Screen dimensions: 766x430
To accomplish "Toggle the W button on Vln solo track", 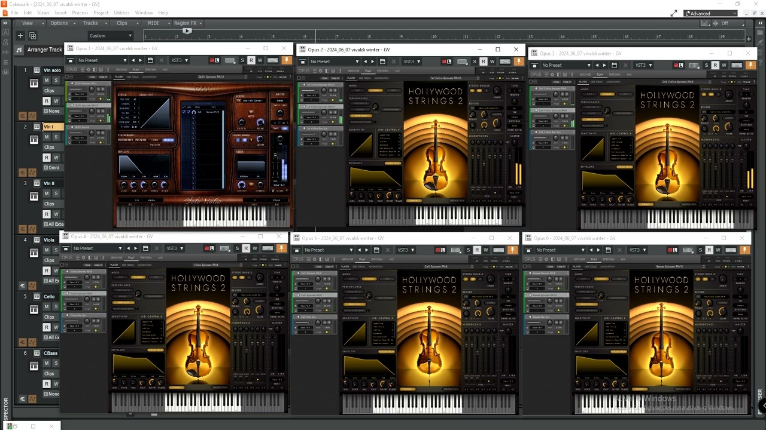I will point(56,101).
